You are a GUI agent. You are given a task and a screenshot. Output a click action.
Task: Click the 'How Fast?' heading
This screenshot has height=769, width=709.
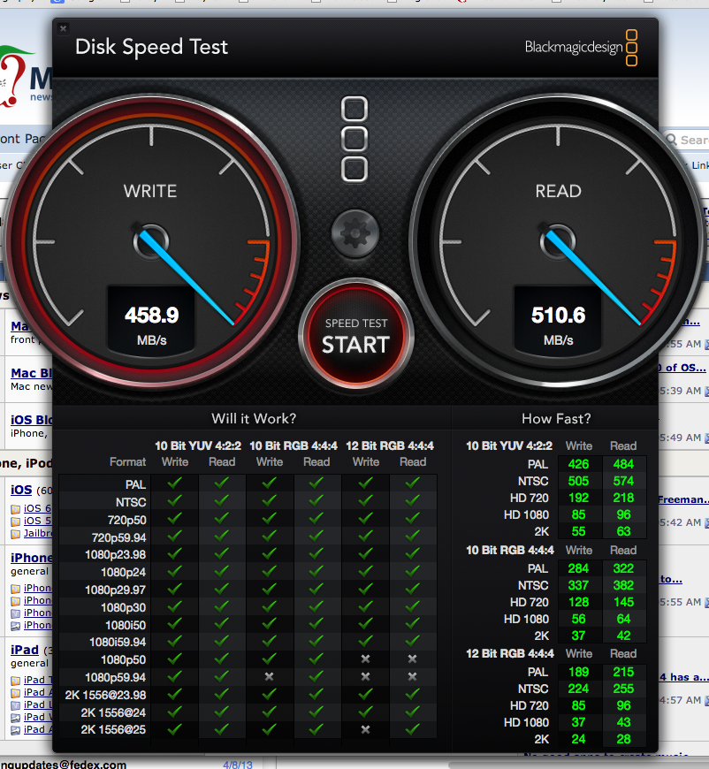(556, 418)
